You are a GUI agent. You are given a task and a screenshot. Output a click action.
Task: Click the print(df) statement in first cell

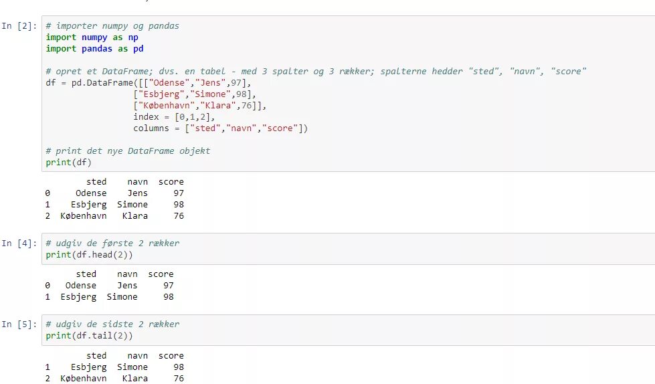[x=69, y=162]
